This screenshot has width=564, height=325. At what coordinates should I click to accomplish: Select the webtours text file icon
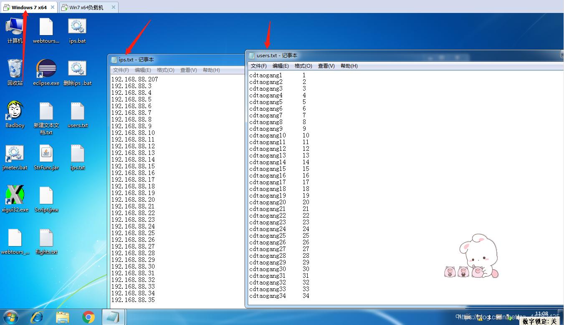pos(46,31)
